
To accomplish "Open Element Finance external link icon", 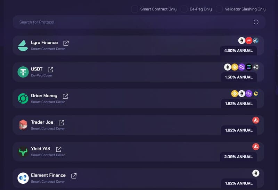I will (74, 176).
